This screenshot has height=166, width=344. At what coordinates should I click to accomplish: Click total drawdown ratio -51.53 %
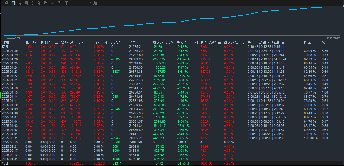pos(183,164)
